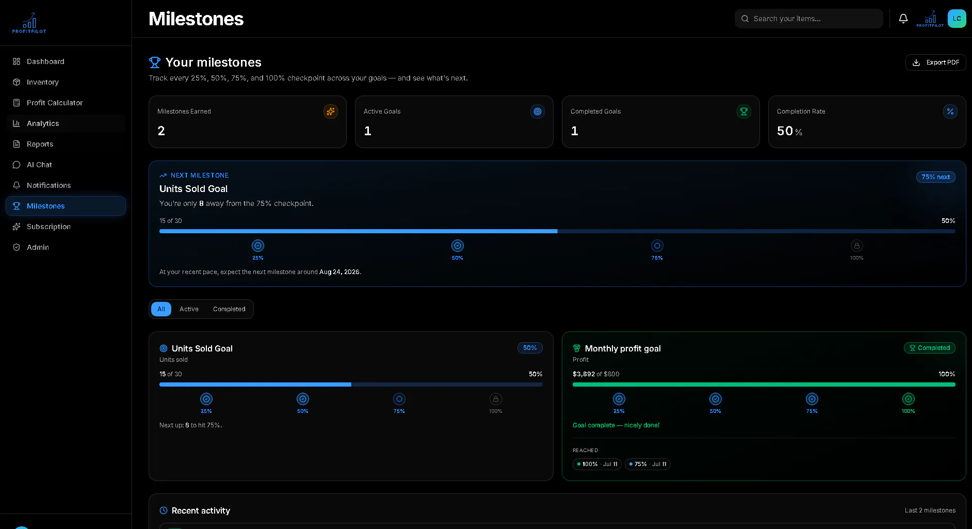Navigate to Analytics
Image resolution: width=972 pixels, height=529 pixels.
(66, 123)
